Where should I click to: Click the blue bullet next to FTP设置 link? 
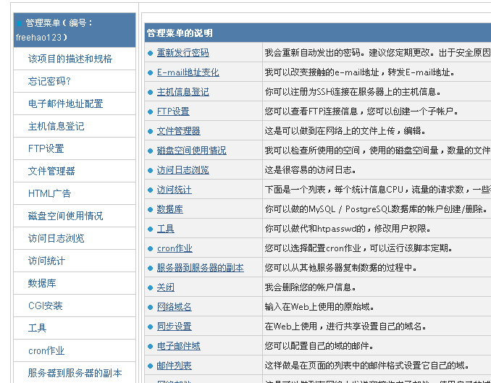click(x=150, y=111)
